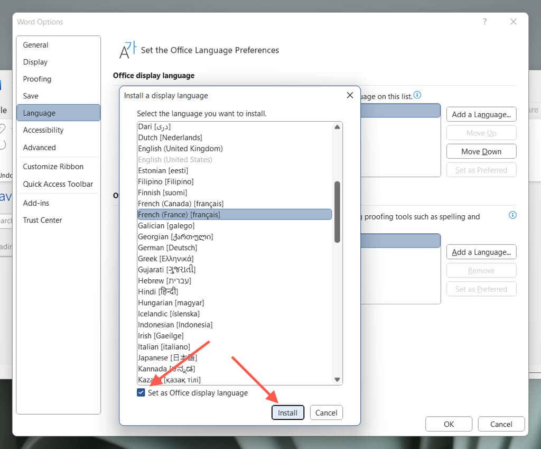This screenshot has width=541, height=449.
Task: Click the Move Up button
Action: [x=481, y=133]
